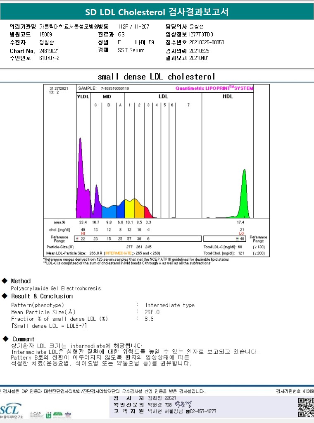
Task: Click the CAP accredited logo
Action: pyautogui.click(x=37, y=414)
